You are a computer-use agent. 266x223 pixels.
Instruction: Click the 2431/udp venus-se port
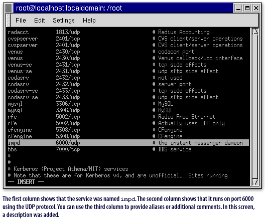[x=68, y=71]
